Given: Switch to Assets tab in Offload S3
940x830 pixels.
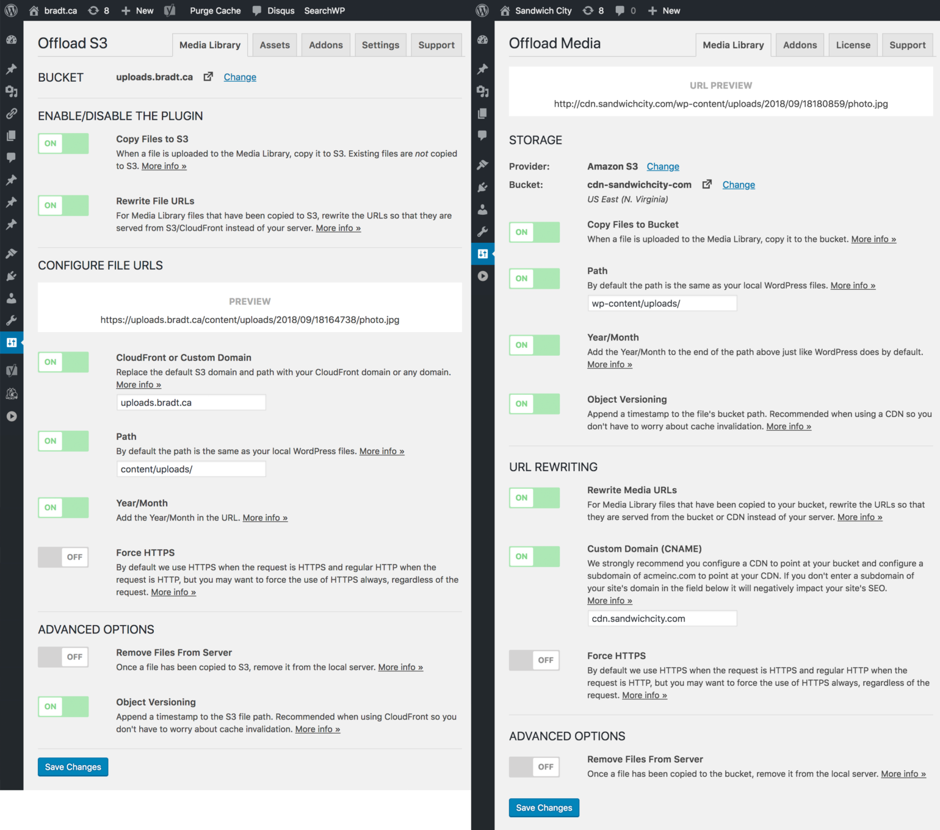Looking at the screenshot, I should (275, 45).
